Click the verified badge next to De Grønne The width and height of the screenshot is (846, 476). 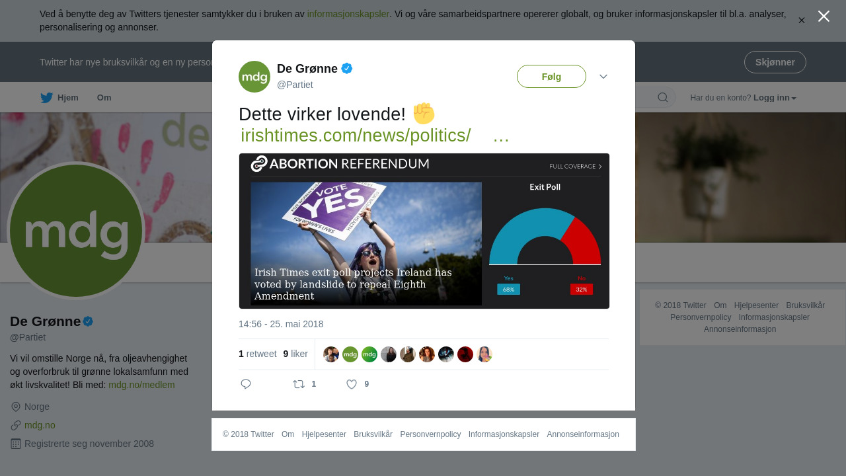coord(347,68)
